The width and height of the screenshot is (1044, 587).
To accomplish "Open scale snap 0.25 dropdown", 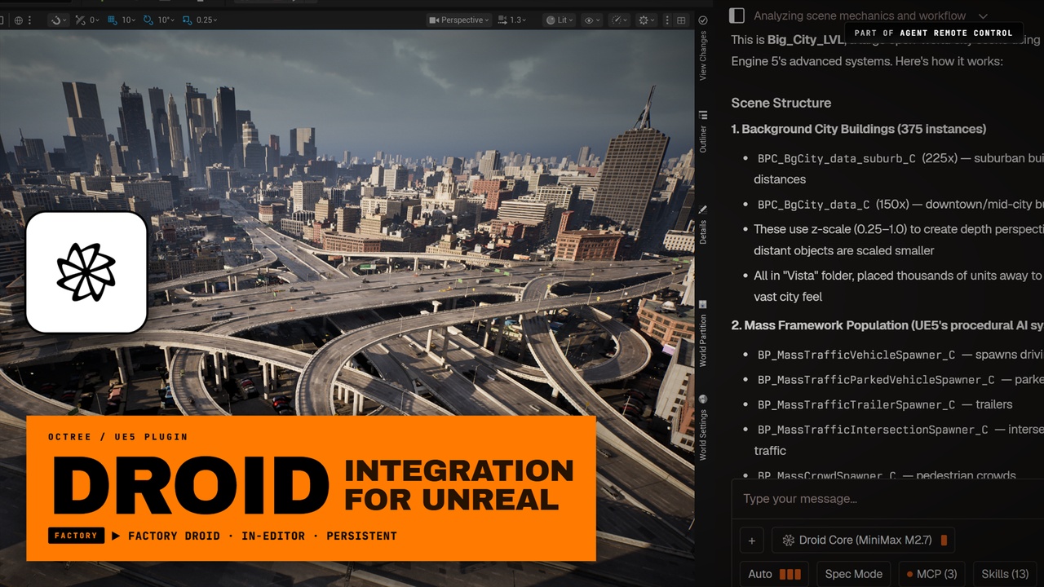I will click(207, 20).
